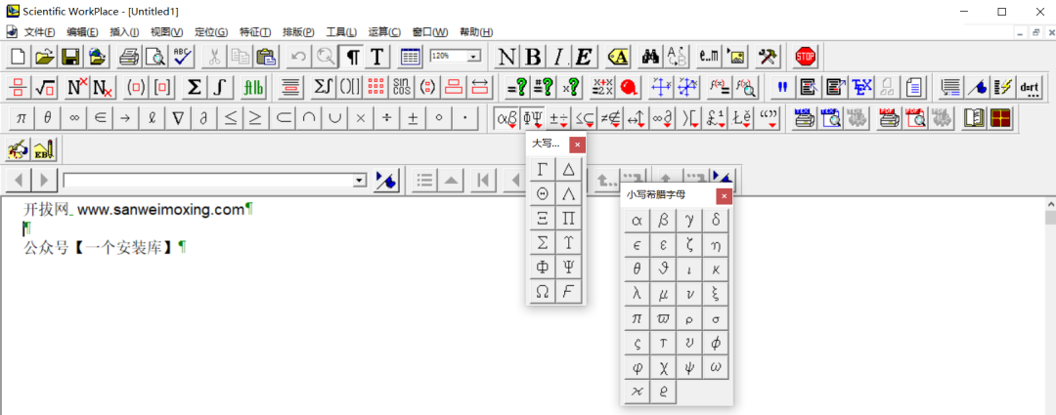Click the www.sanweimoxing.com text in document
This screenshot has height=415, width=1056.
(160, 210)
